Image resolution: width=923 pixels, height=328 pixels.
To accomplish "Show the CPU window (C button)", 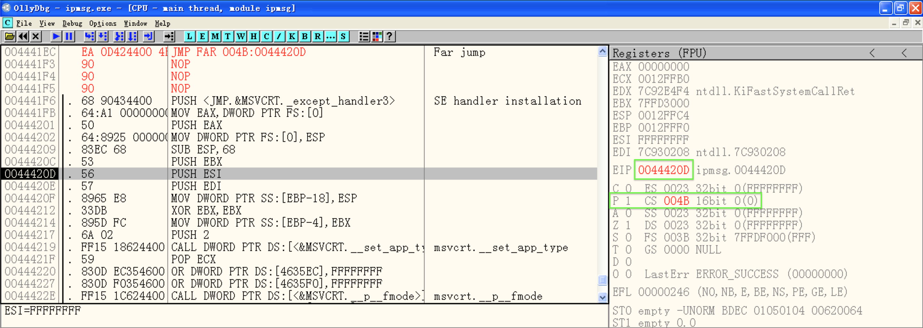I will pos(267,36).
